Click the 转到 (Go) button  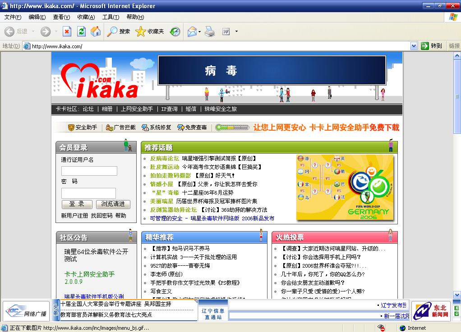pos(432,46)
